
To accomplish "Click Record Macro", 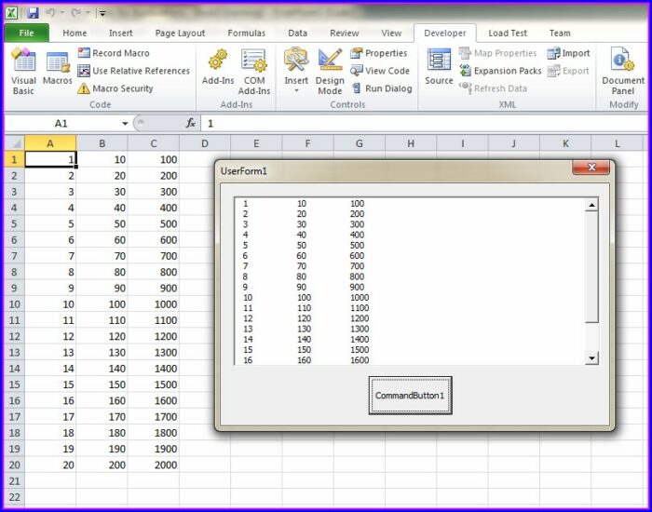I will coord(114,53).
